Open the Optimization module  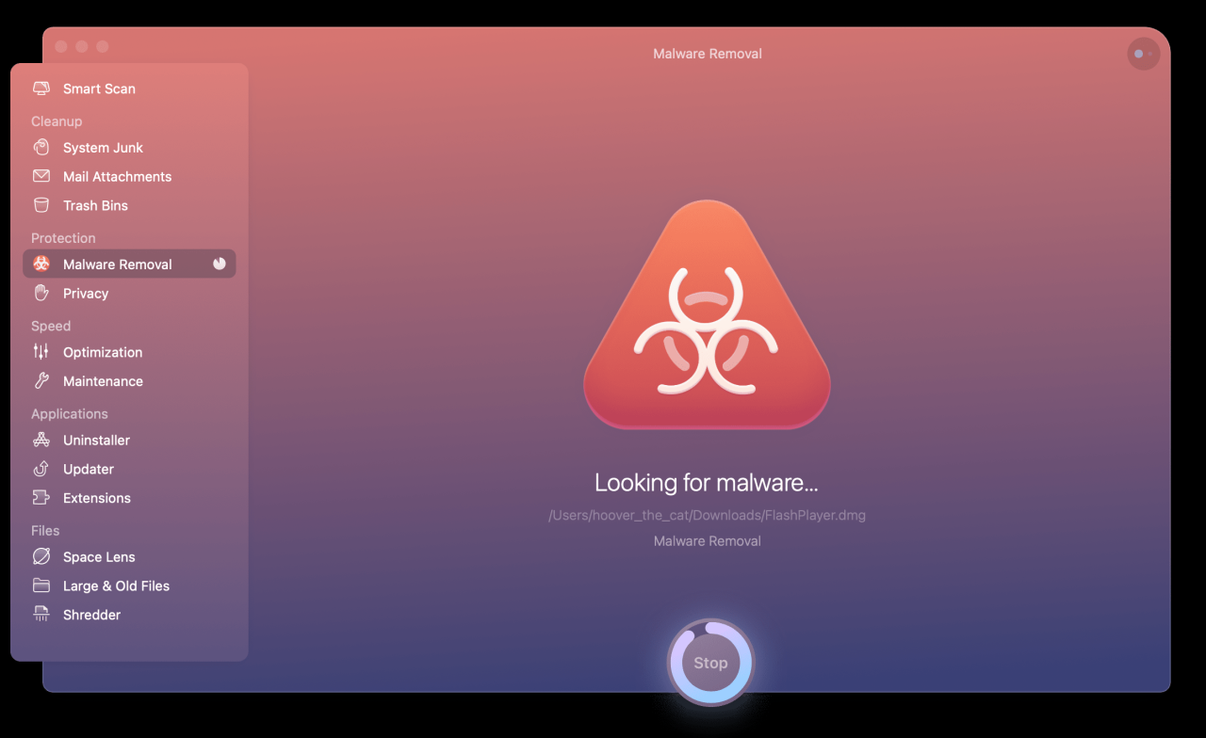[129, 352]
